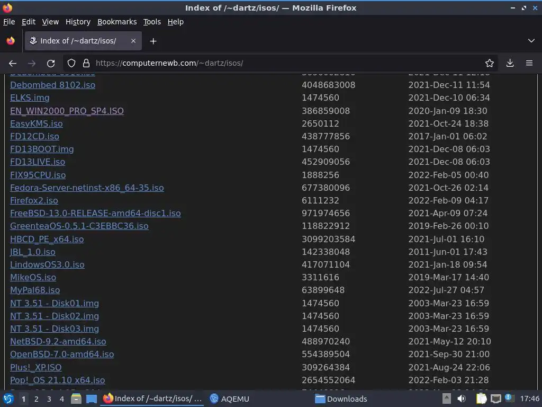Switch to workspace 1

pyautogui.click(x=23, y=400)
